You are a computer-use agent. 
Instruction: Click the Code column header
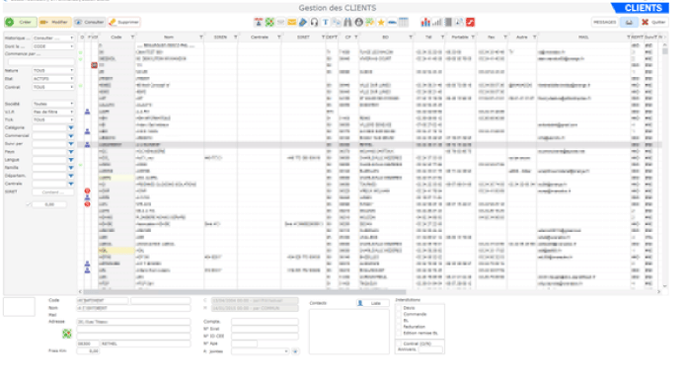pos(116,38)
